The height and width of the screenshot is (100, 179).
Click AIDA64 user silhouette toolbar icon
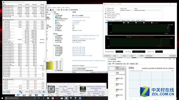tap(50, 10)
